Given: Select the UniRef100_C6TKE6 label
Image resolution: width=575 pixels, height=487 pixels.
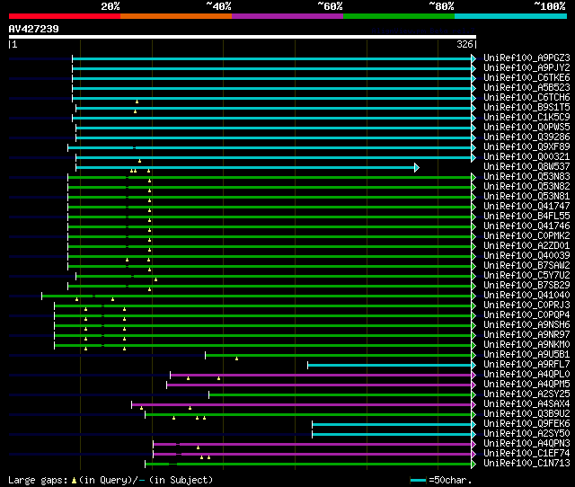Looking at the screenshot, I should pos(526,78).
